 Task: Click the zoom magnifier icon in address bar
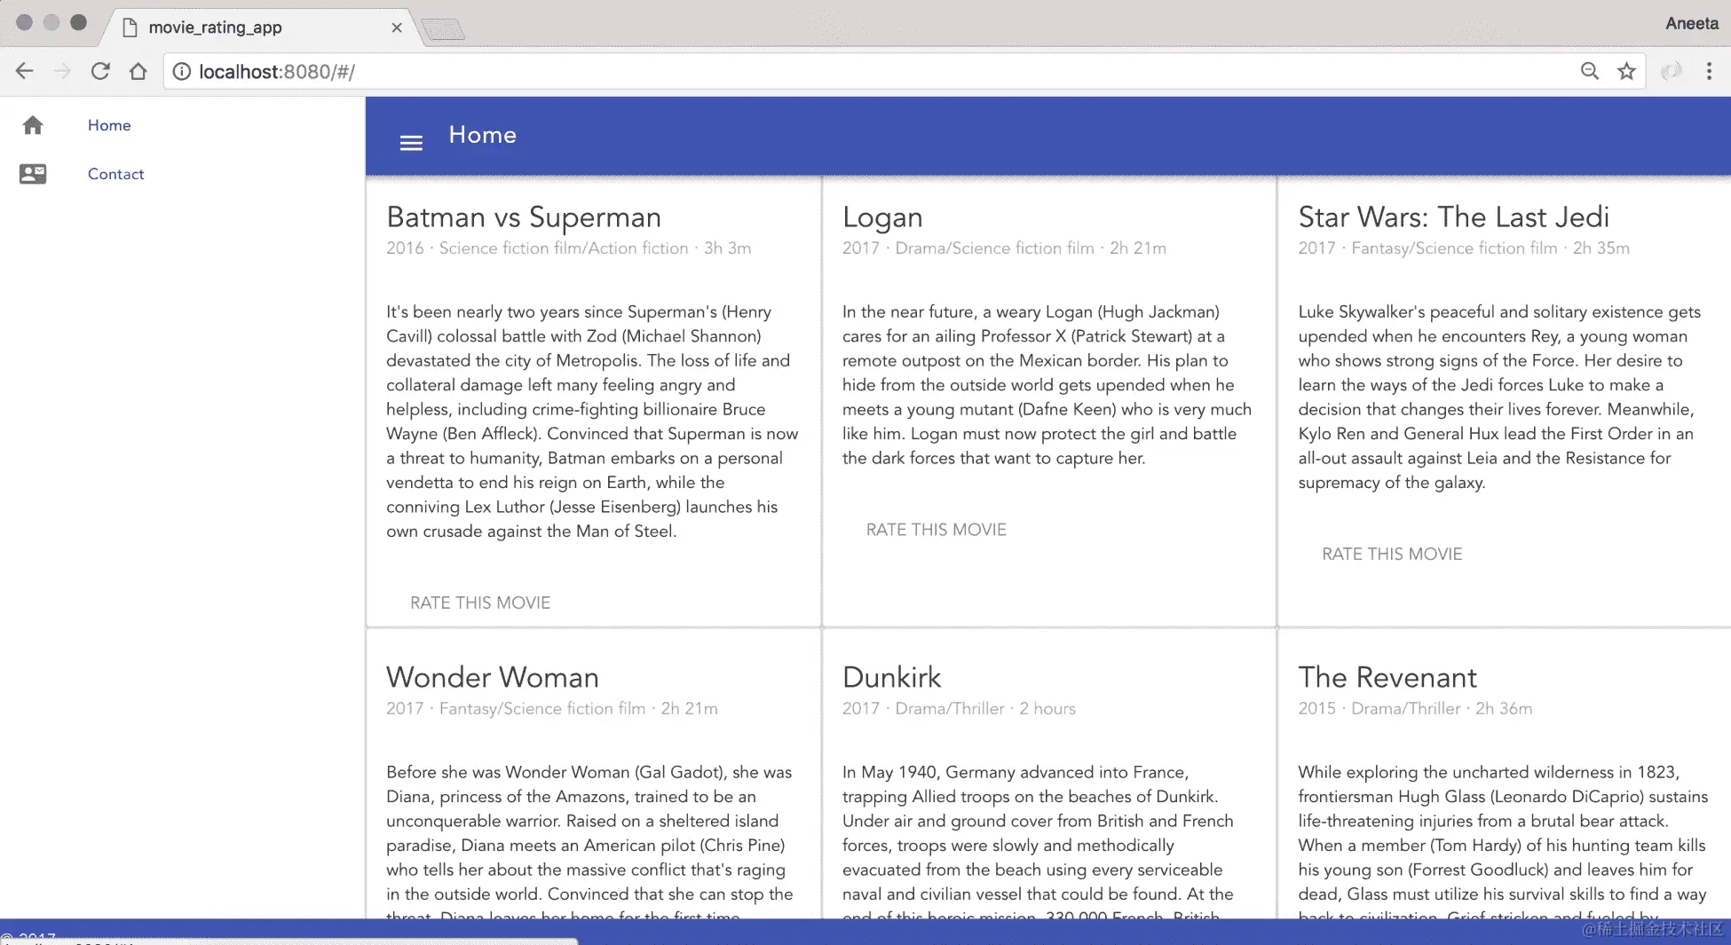click(x=1590, y=71)
